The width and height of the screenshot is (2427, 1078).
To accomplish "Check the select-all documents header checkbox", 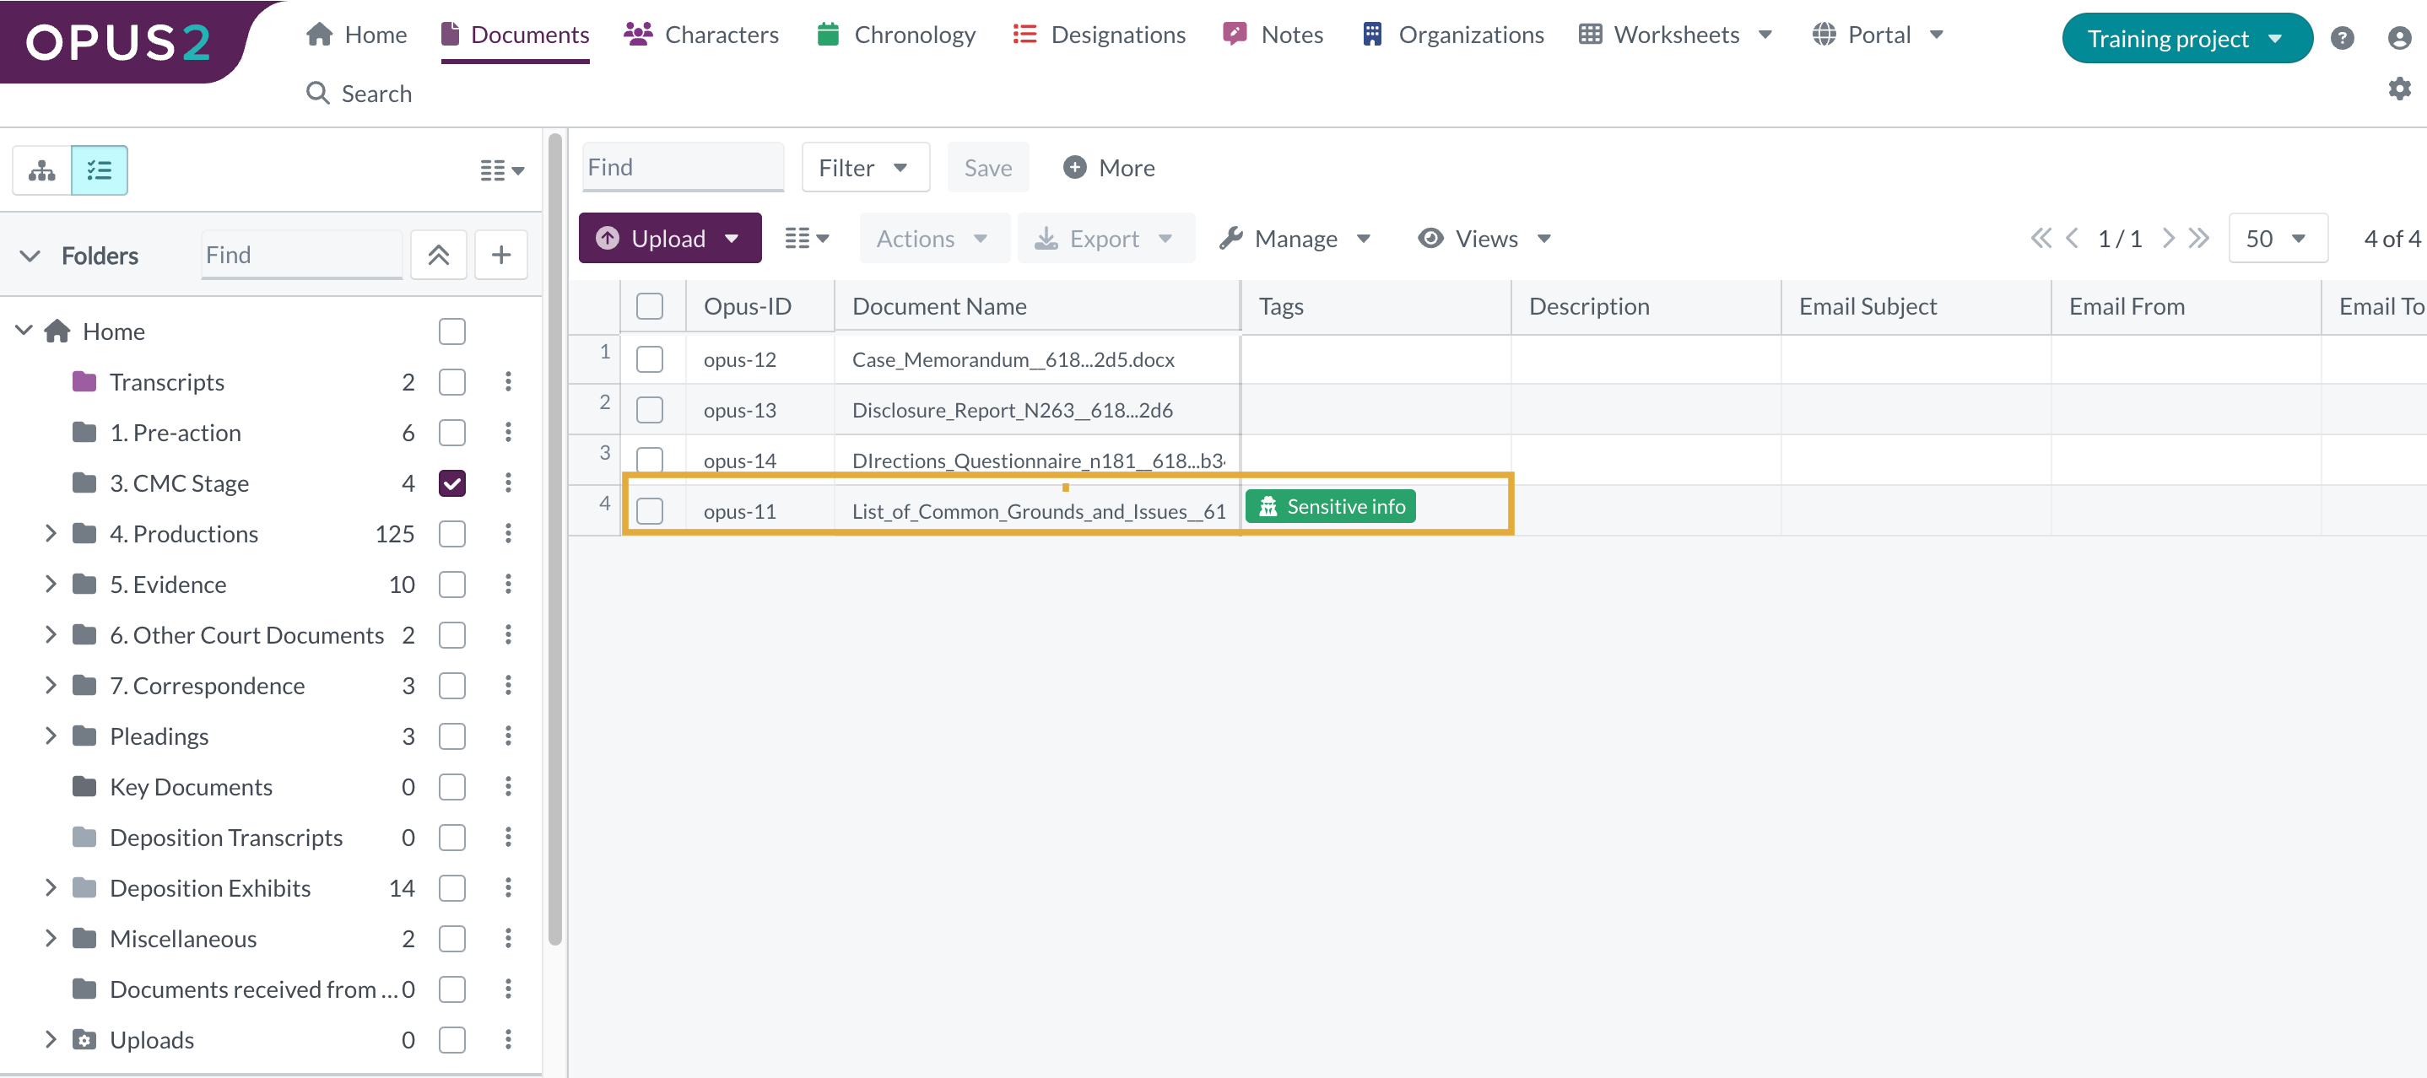I will click(649, 307).
